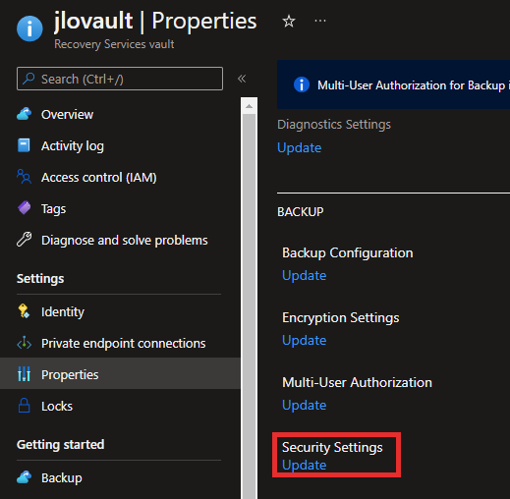Favorite the vault with the star icon
The width and height of the screenshot is (510, 499).
pyautogui.click(x=289, y=22)
